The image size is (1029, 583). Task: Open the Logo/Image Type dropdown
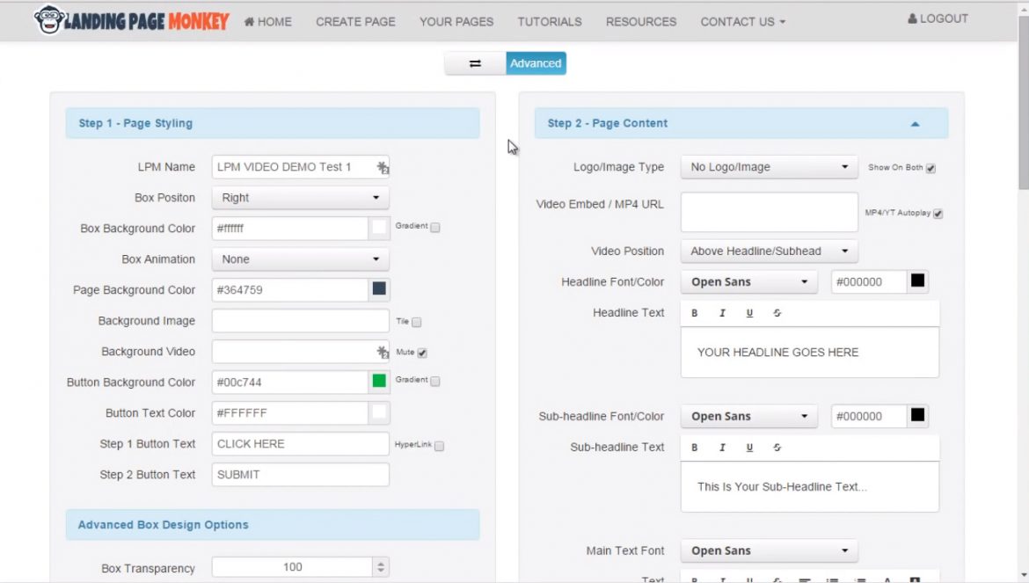coord(769,166)
